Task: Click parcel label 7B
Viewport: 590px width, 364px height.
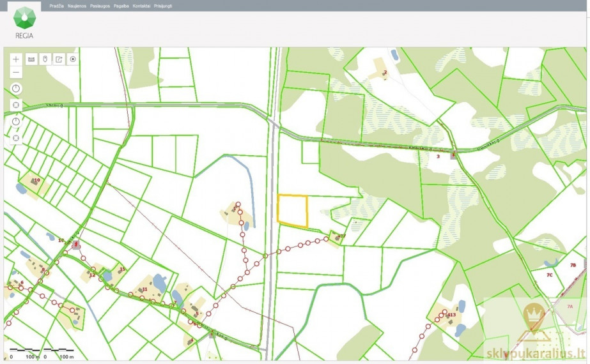Action: click(x=573, y=265)
